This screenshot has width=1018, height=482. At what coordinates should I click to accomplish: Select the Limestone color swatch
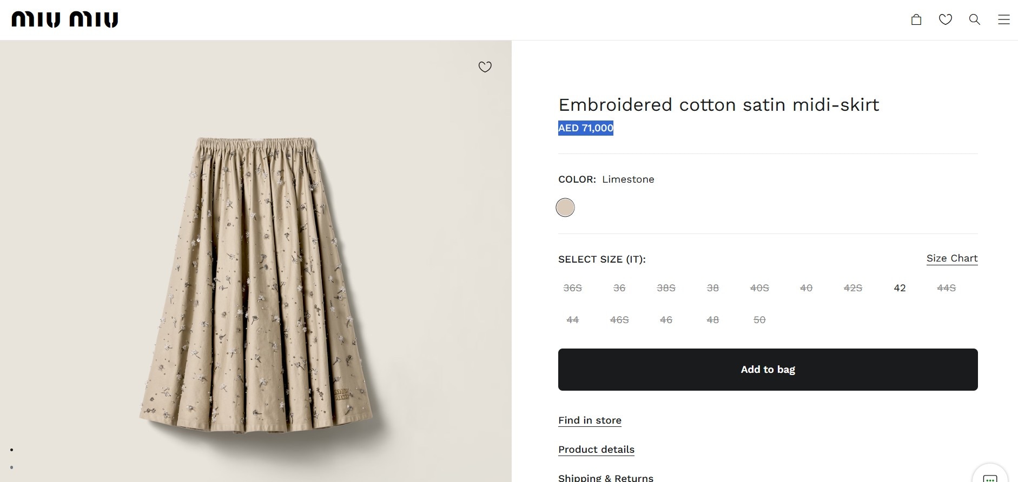point(565,207)
